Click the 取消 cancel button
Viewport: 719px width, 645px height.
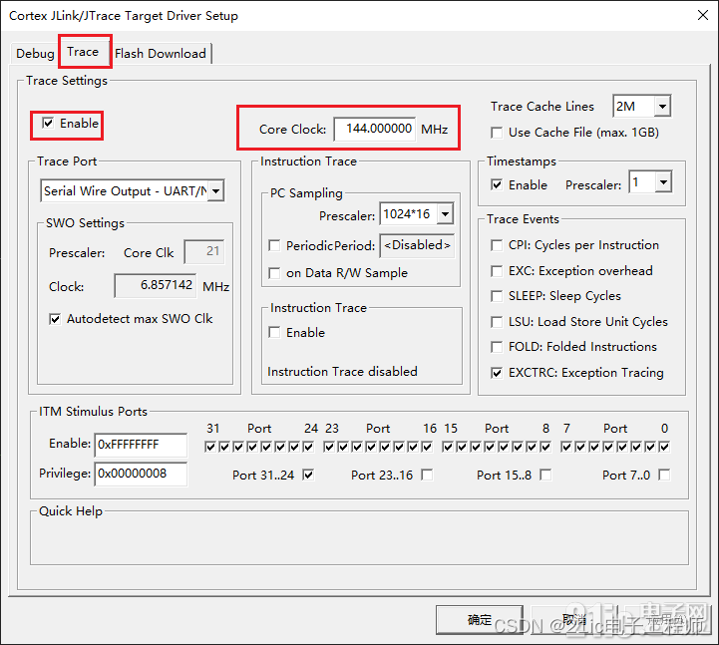click(x=574, y=620)
